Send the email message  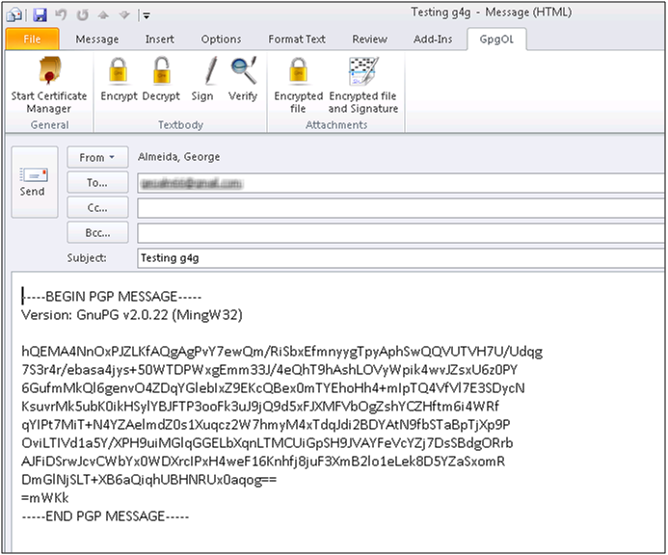pyautogui.click(x=35, y=182)
